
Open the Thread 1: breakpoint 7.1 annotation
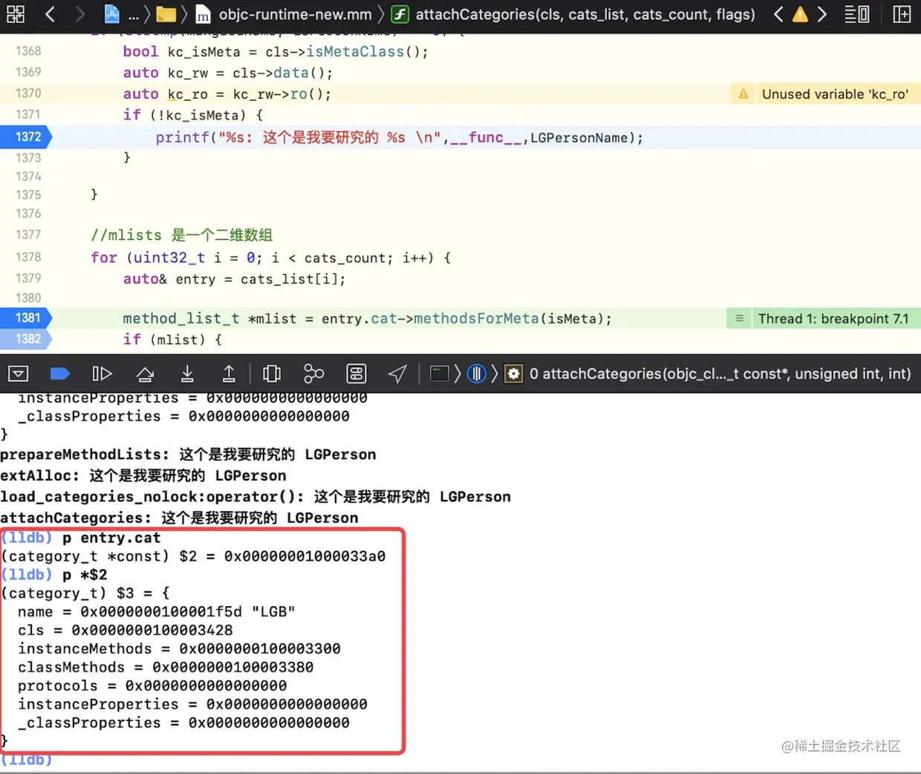click(833, 319)
